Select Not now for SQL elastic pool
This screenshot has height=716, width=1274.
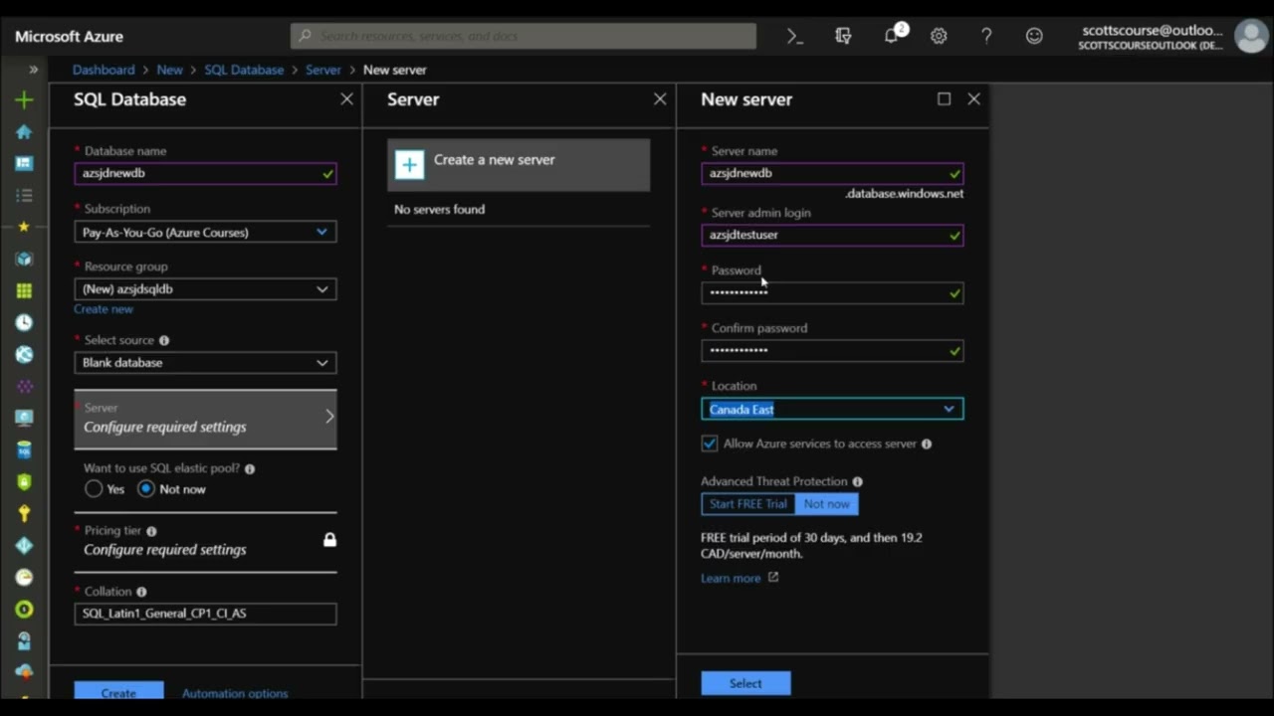(x=146, y=489)
